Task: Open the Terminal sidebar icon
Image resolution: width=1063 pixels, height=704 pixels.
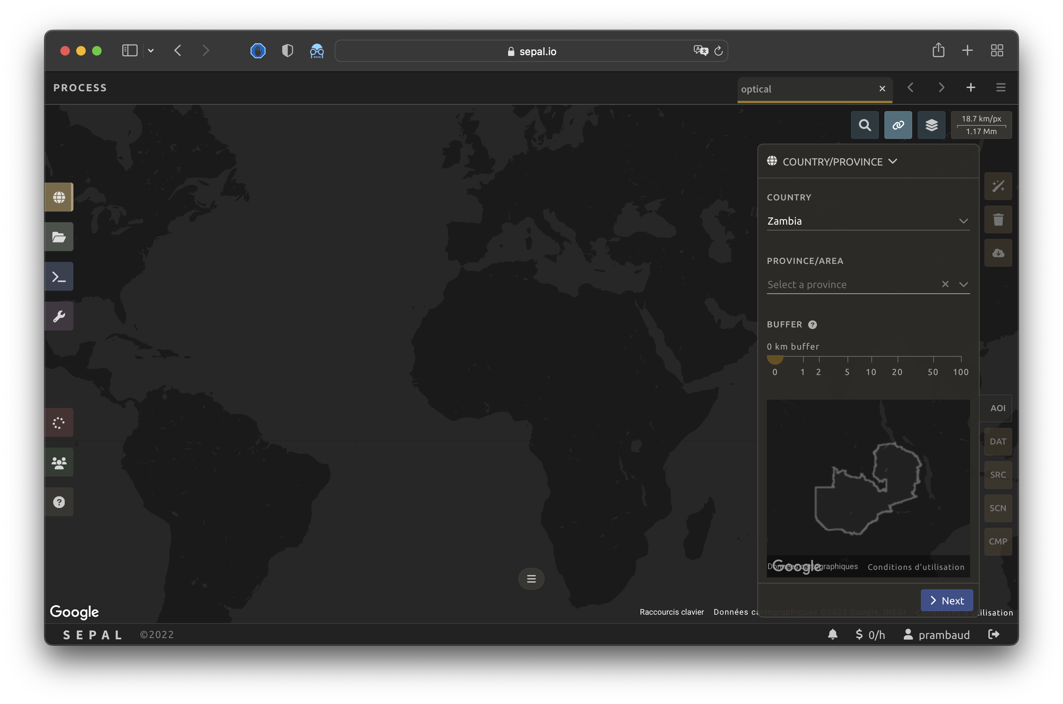Action: point(59,277)
